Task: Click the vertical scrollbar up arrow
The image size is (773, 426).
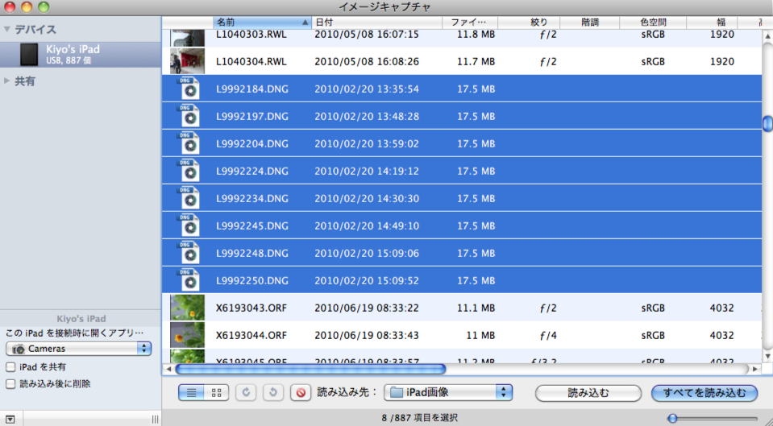Action: tap(767, 36)
